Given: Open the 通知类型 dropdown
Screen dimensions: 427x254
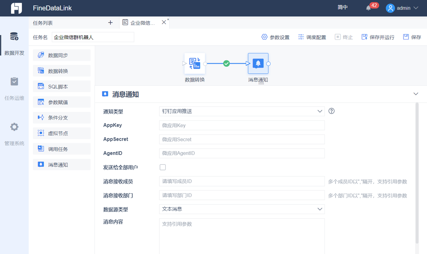Looking at the screenshot, I should click(242, 111).
